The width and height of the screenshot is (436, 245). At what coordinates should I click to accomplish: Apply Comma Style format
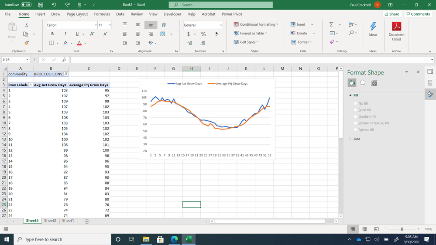(216, 34)
